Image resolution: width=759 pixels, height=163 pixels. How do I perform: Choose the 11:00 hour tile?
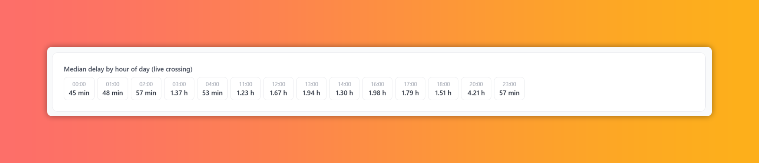pos(245,89)
